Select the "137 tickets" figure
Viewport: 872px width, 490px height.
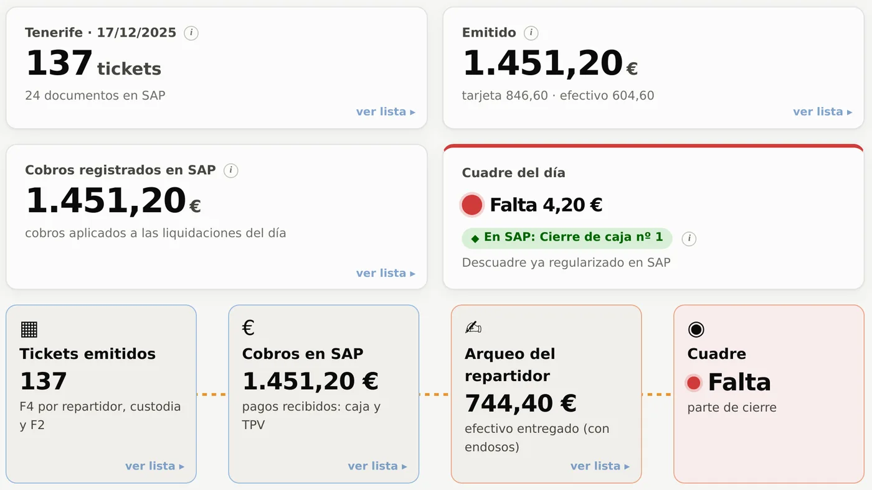93,63
